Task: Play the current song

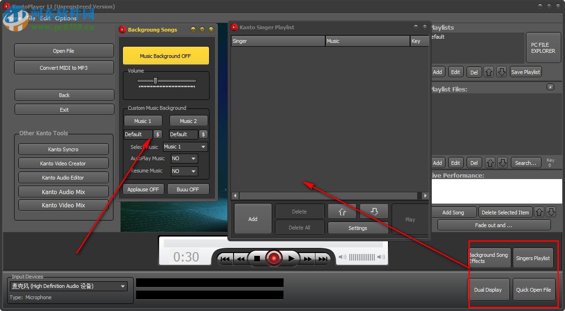Action: click(x=291, y=259)
